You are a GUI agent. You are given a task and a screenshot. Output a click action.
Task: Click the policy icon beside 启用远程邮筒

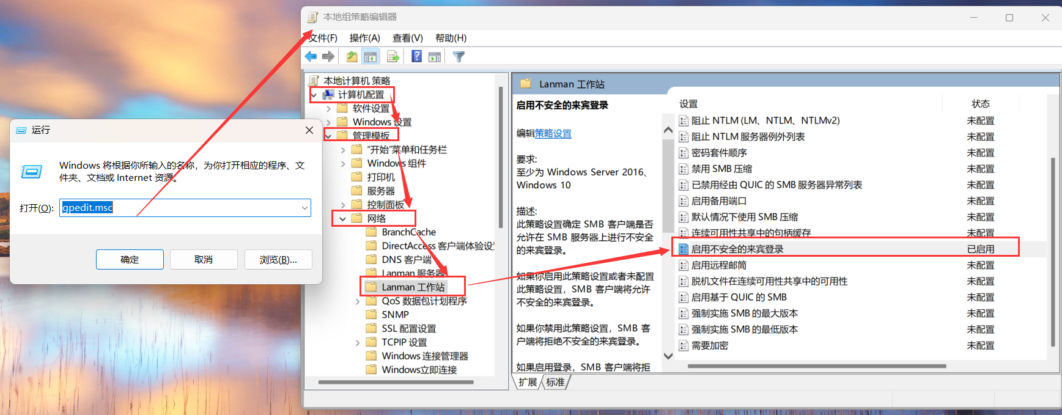click(x=684, y=265)
